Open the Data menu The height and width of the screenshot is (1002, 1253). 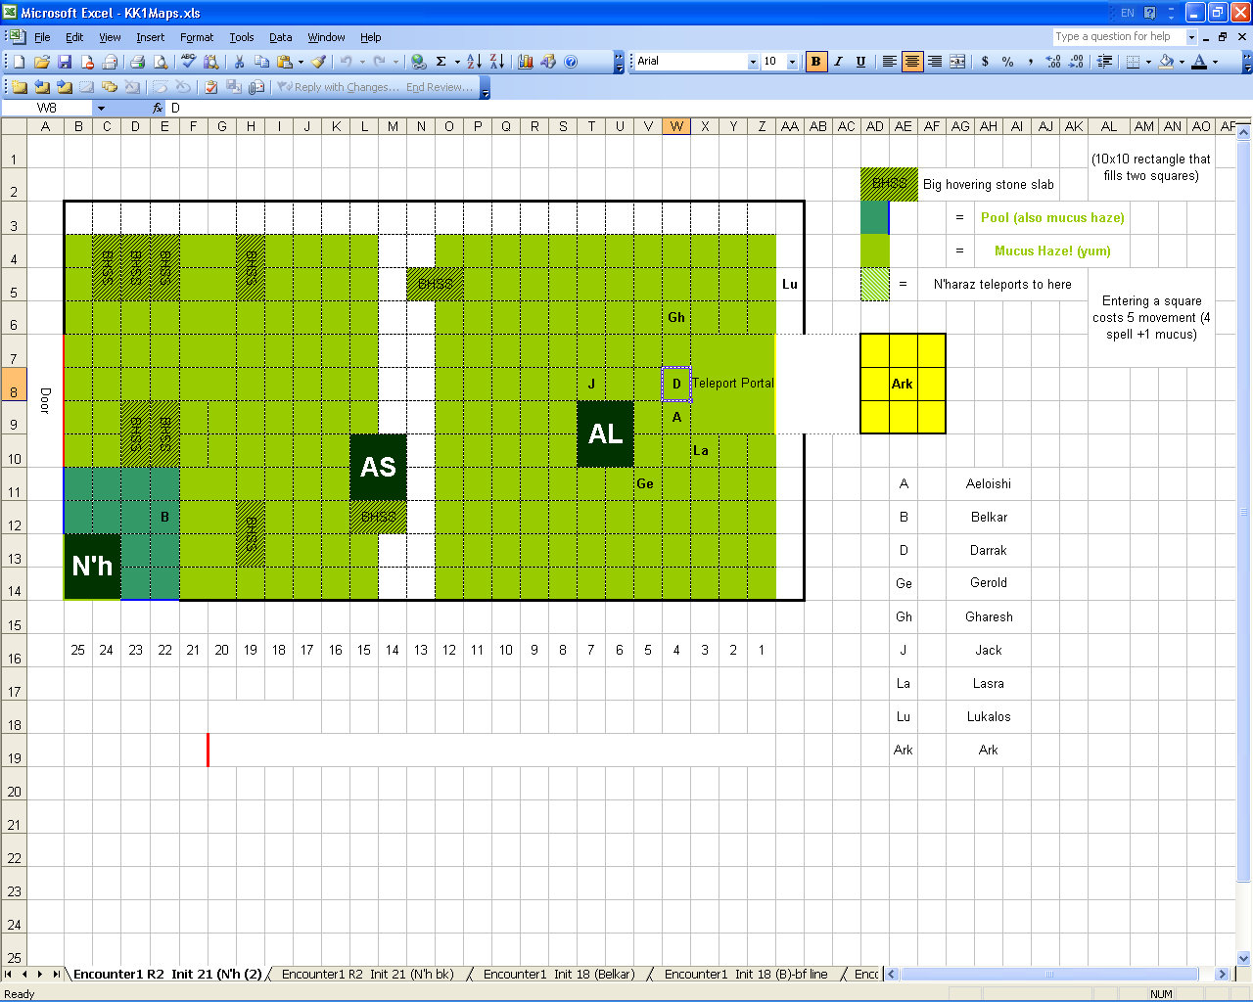point(281,37)
